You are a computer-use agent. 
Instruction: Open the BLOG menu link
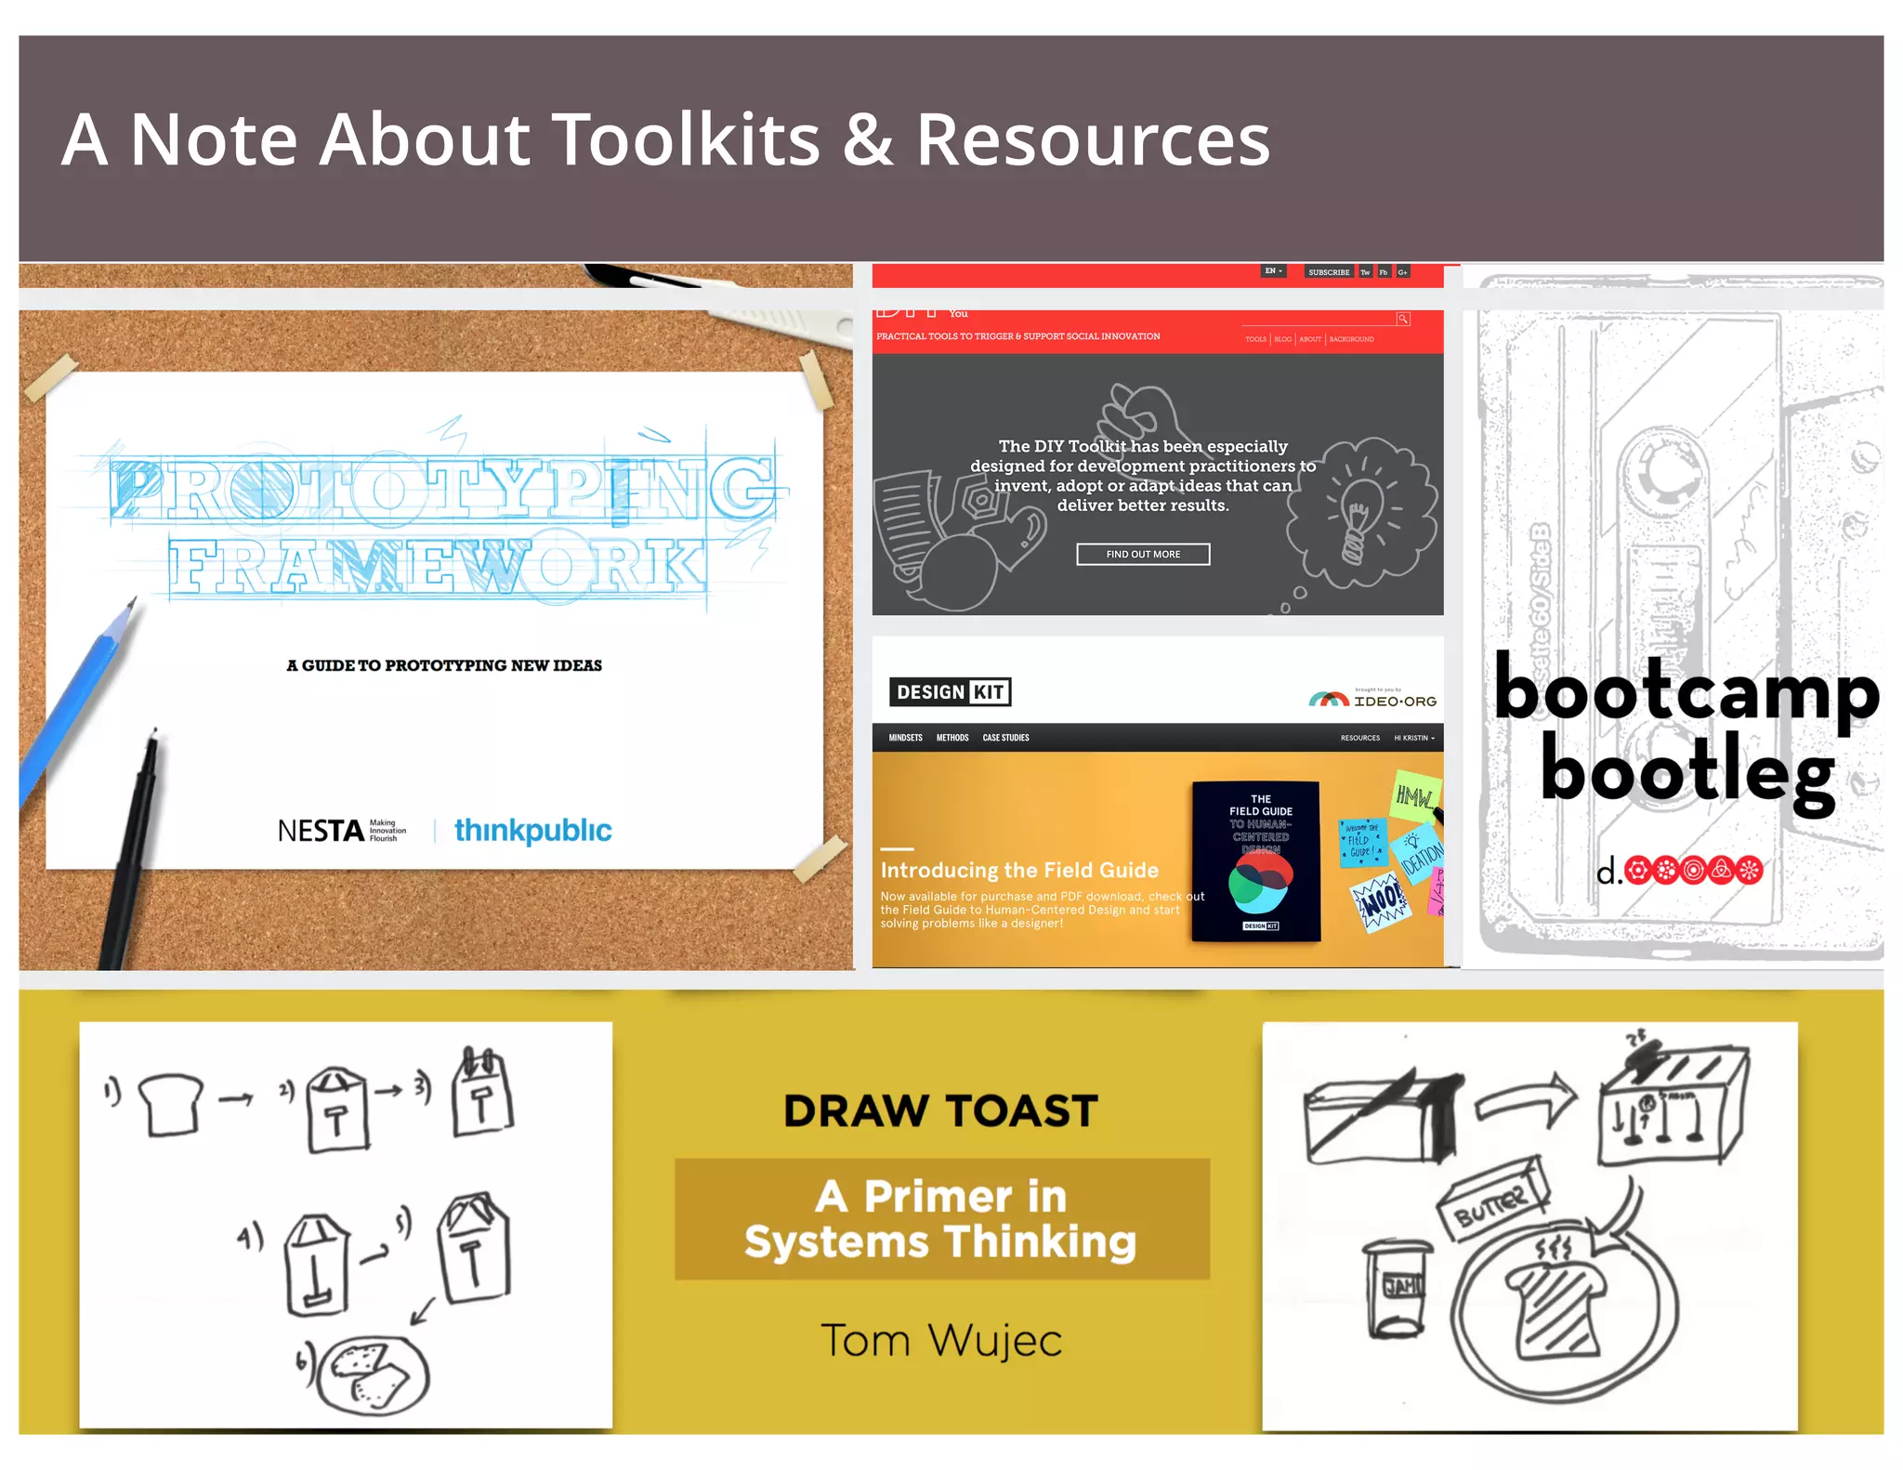click(1282, 339)
